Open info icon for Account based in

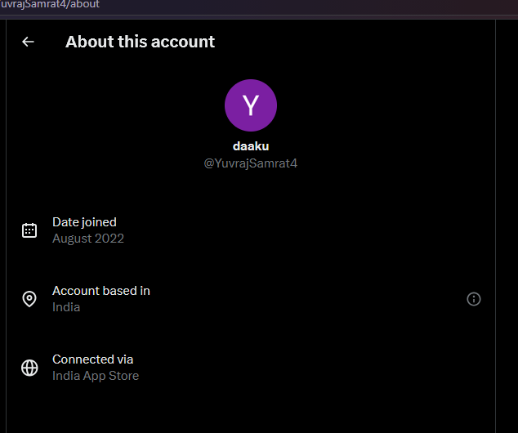click(473, 299)
